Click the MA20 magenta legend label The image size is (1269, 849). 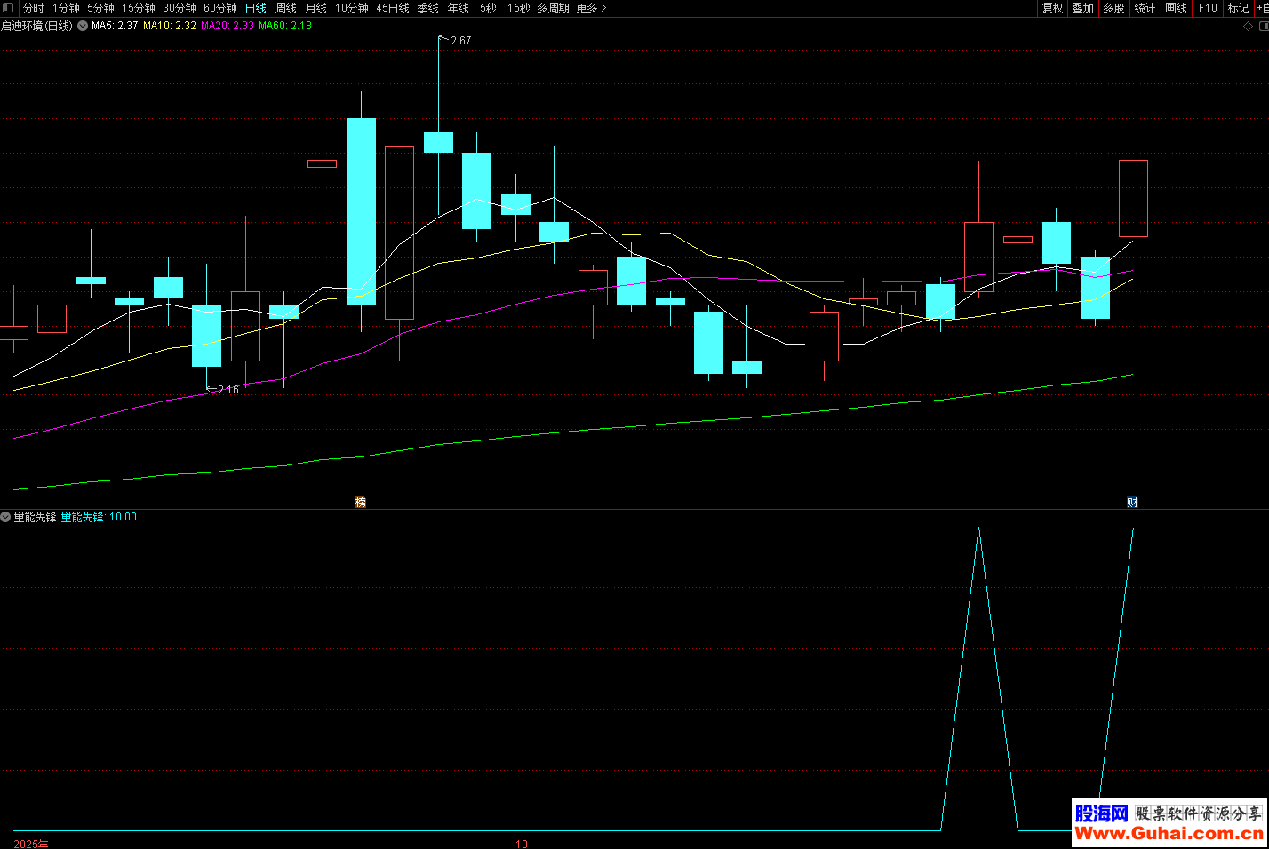[227, 26]
